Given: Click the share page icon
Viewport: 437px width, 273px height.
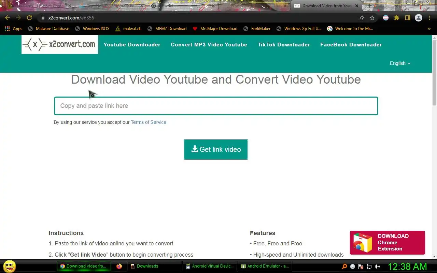Looking at the screenshot, I should click(361, 18).
